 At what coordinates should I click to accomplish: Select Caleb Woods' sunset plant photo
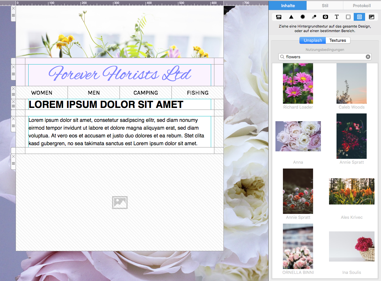point(351,83)
